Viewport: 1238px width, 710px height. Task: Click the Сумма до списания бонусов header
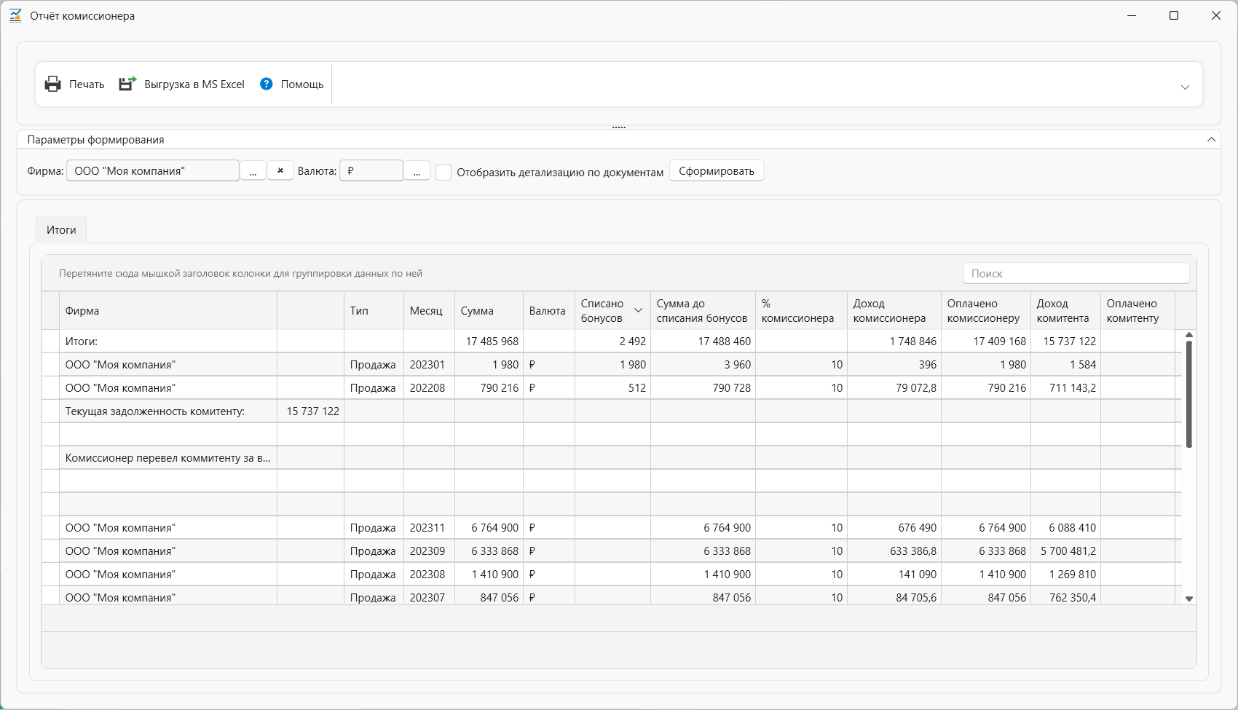(x=703, y=311)
